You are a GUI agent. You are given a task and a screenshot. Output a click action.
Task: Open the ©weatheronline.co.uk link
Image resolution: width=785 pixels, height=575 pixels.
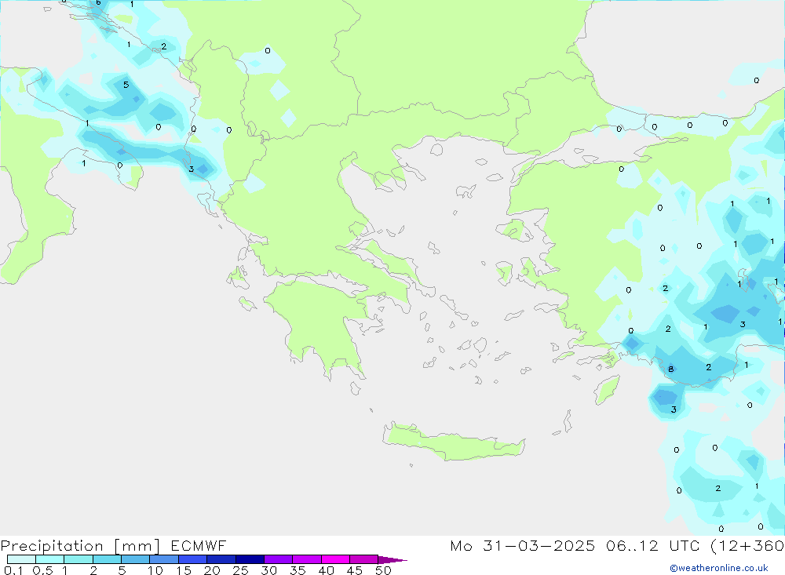pos(719,568)
